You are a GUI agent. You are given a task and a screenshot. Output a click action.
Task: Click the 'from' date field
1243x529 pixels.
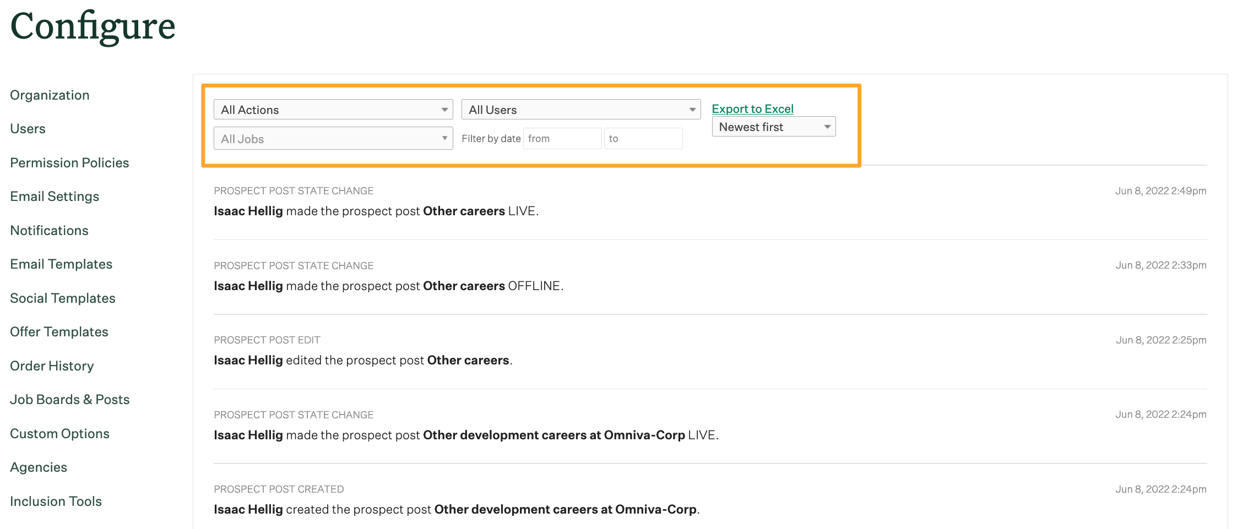562,138
